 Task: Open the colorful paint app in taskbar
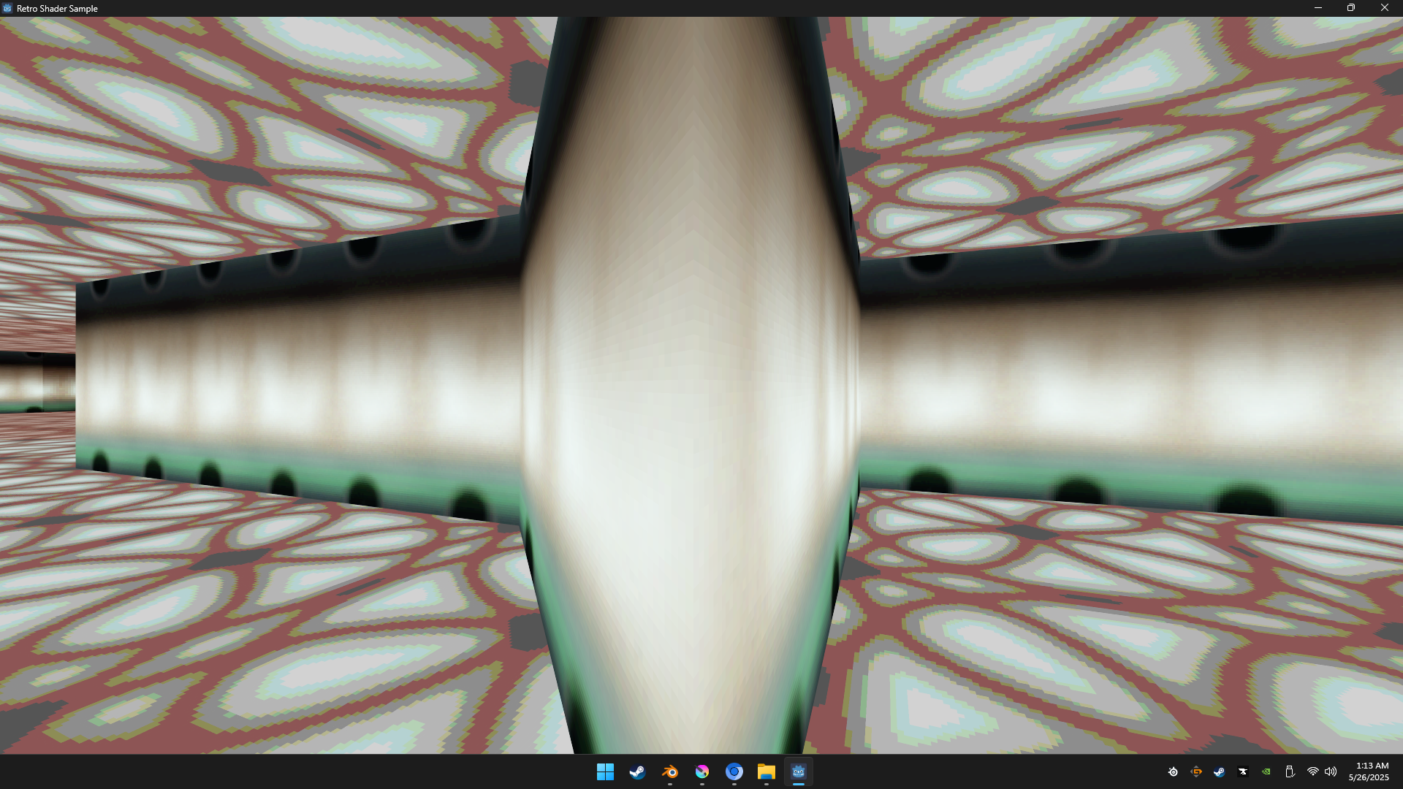click(701, 771)
